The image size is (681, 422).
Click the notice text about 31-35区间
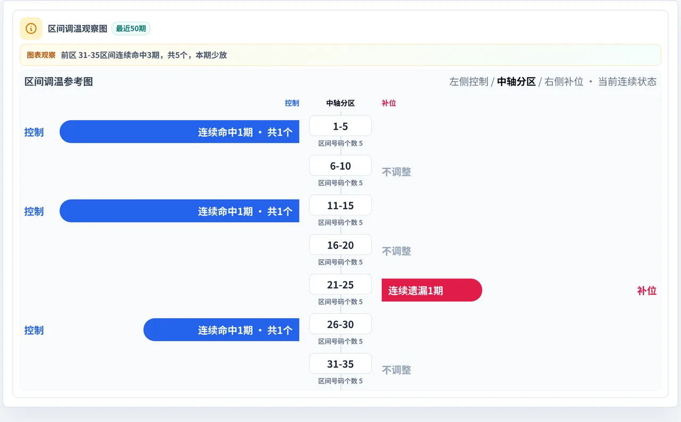[144, 55]
